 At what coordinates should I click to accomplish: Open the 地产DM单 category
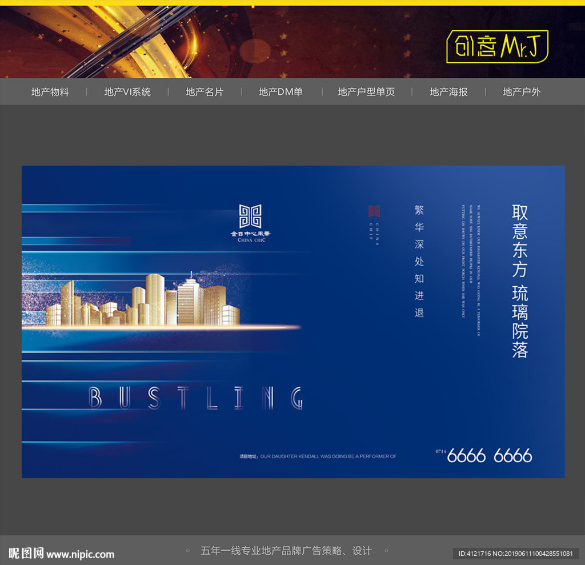point(281,92)
